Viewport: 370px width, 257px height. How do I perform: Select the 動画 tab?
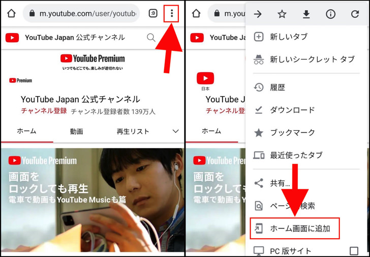click(76, 131)
